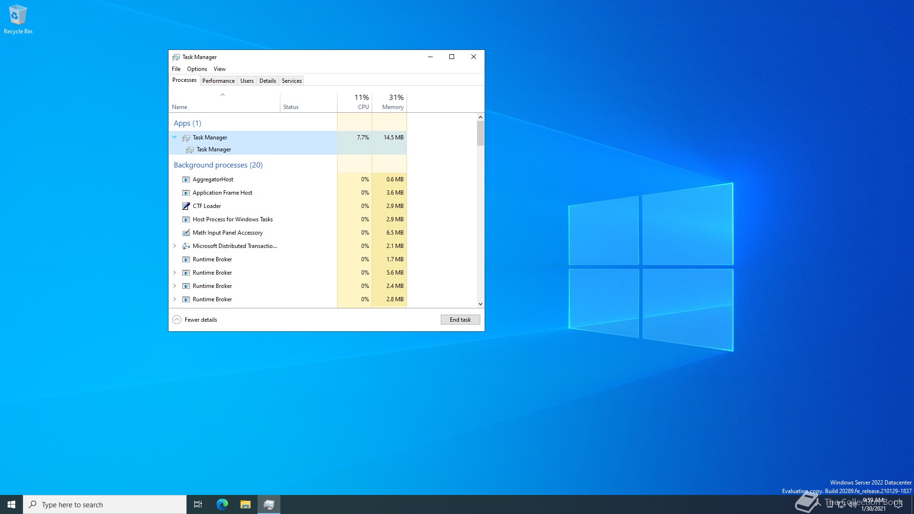
Task: Select the AggregatorHost process row
Action: pyautogui.click(x=288, y=179)
